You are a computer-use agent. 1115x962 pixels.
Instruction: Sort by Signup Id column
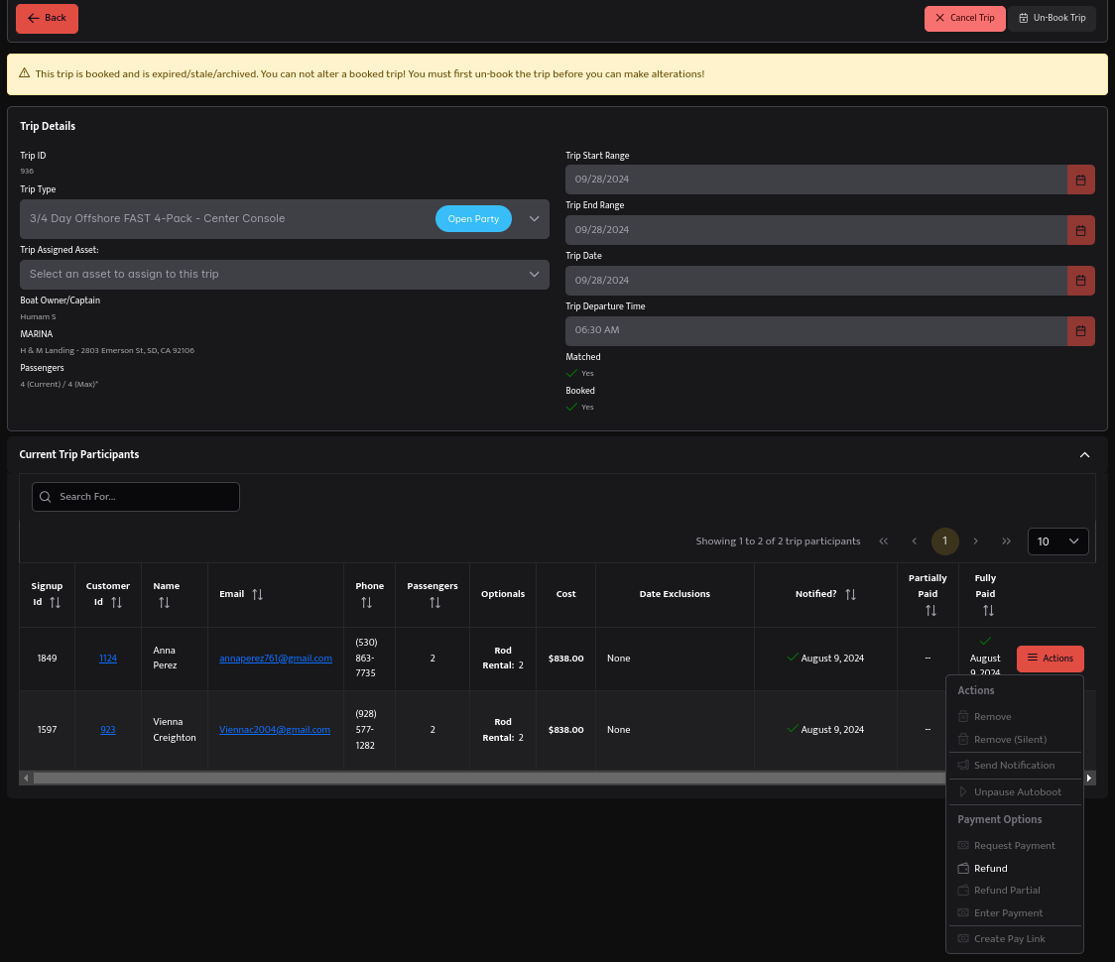[55, 603]
